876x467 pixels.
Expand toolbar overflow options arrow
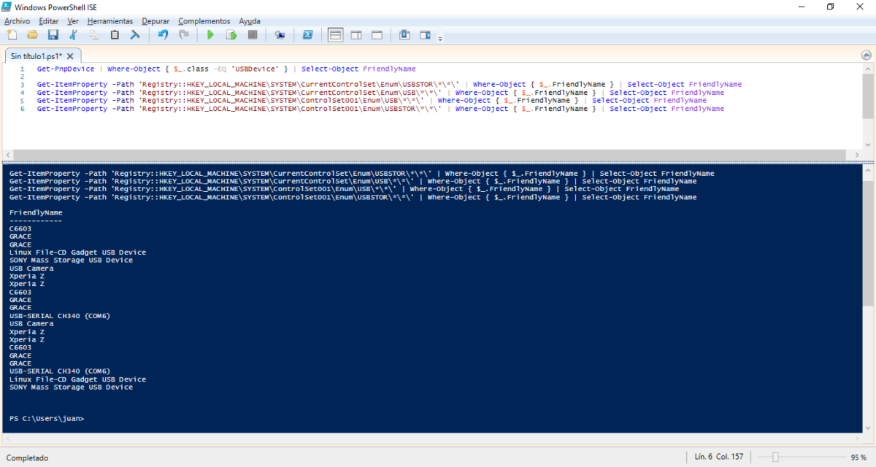point(440,37)
